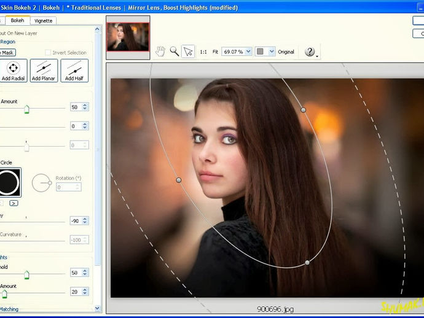Click the Mask button
The height and width of the screenshot is (318, 424).
(7, 53)
